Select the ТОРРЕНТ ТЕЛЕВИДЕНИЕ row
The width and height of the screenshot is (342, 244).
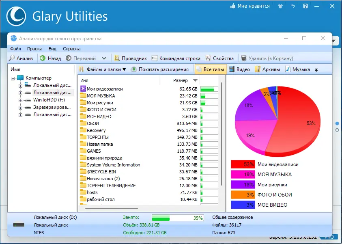[x=149, y=186]
